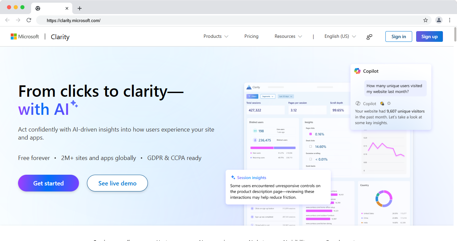Click the Clarity brand name in the header
Image resolution: width=457 pixels, height=241 pixels.
click(60, 37)
